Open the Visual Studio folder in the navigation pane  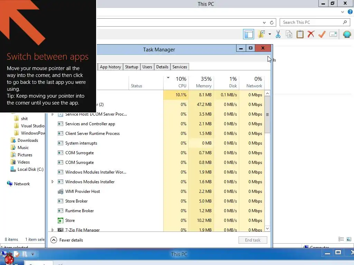(x=29, y=126)
